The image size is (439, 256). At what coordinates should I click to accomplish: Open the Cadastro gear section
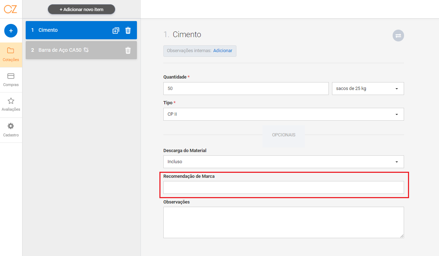11,130
